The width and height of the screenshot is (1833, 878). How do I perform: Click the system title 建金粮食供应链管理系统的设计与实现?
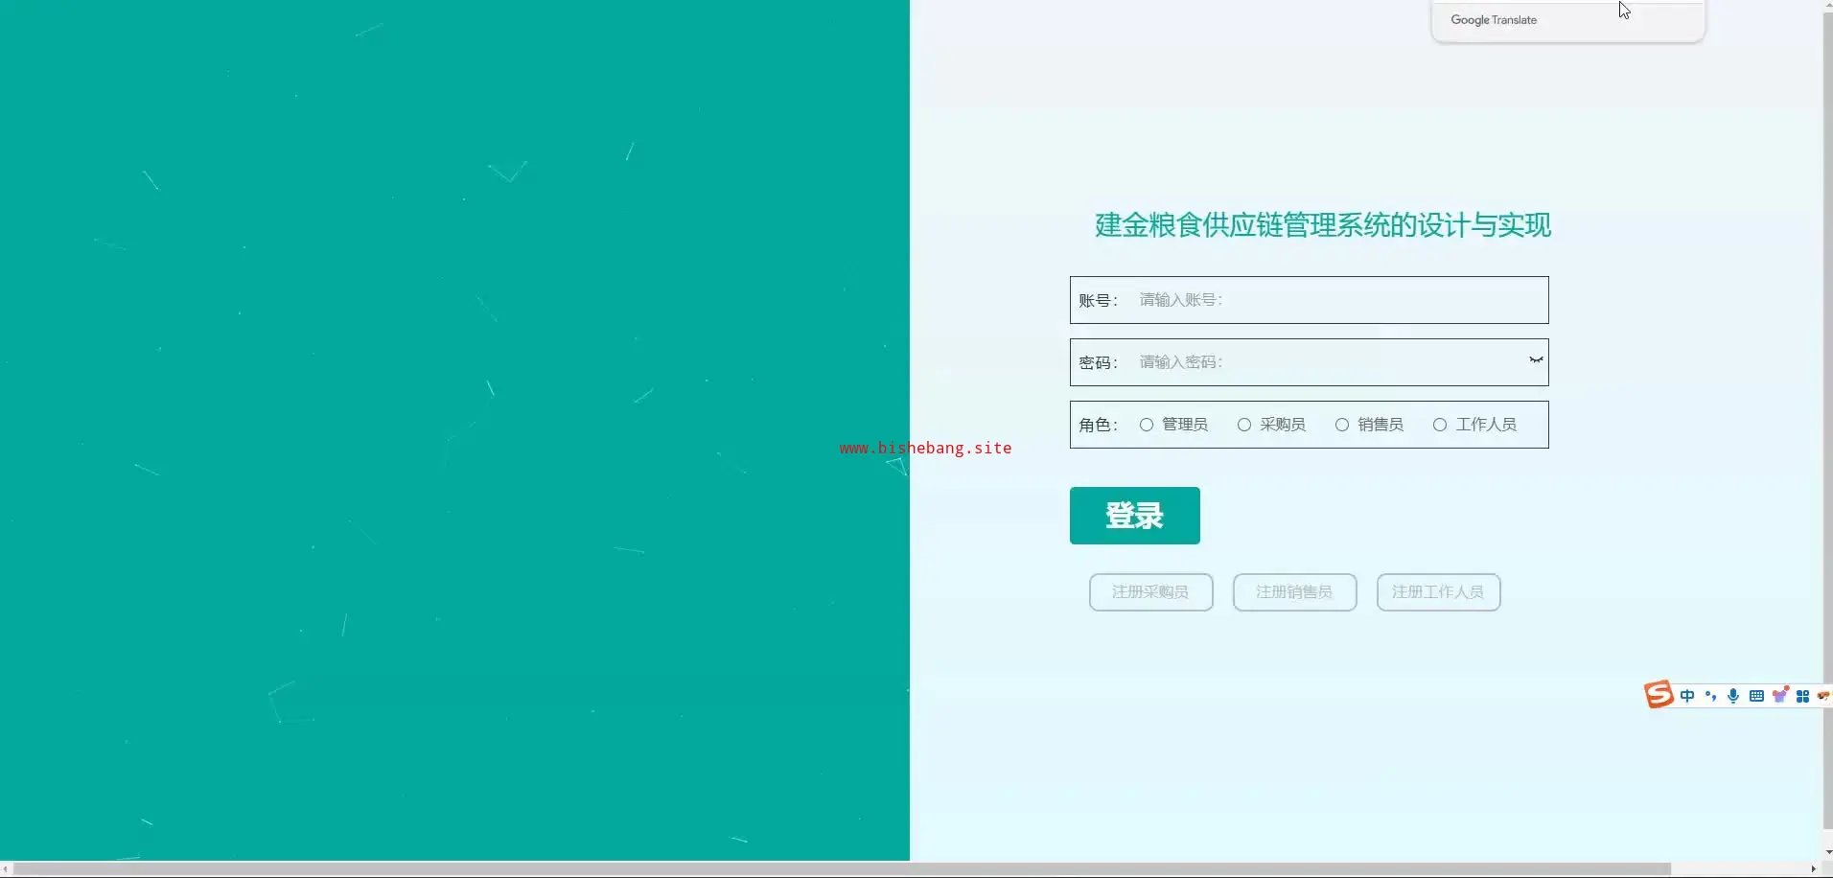coord(1323,225)
